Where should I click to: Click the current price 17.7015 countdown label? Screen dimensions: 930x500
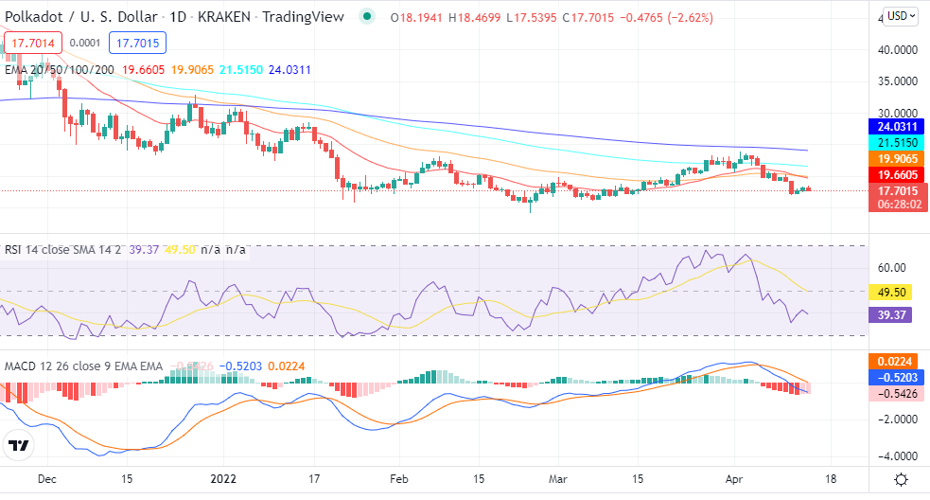tap(898, 197)
